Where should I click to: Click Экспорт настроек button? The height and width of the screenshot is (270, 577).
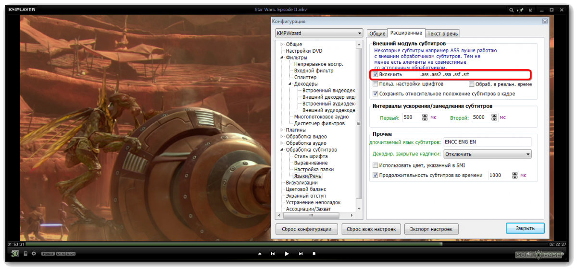tap(431, 229)
